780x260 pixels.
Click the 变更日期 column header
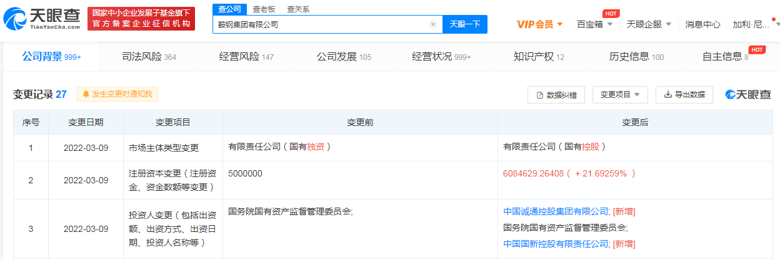pos(86,122)
